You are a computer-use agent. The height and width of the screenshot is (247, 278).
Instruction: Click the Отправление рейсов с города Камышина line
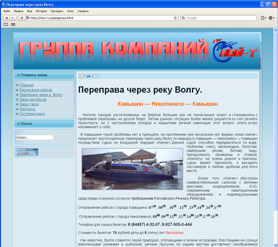(x=150, y=207)
